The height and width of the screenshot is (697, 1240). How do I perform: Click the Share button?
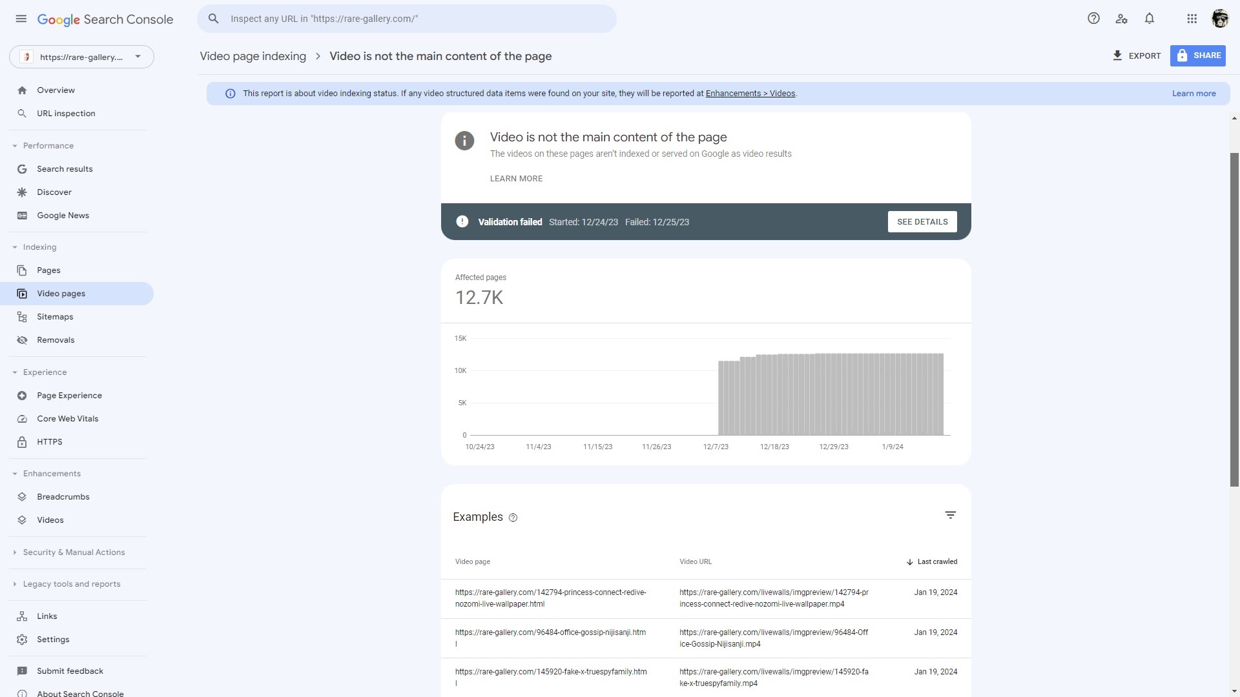tap(1198, 56)
